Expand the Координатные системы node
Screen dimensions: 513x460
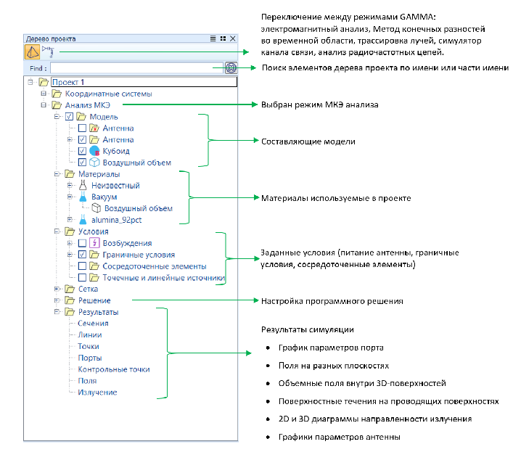44,94
